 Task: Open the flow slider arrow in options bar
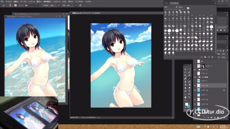73,5
